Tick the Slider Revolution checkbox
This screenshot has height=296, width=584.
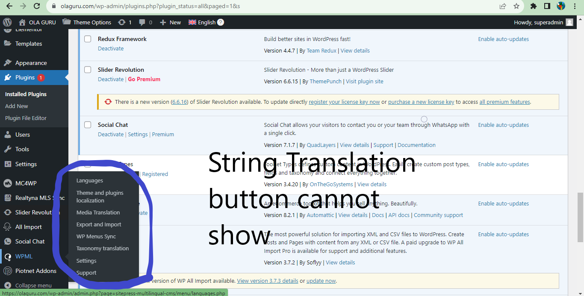(x=88, y=70)
